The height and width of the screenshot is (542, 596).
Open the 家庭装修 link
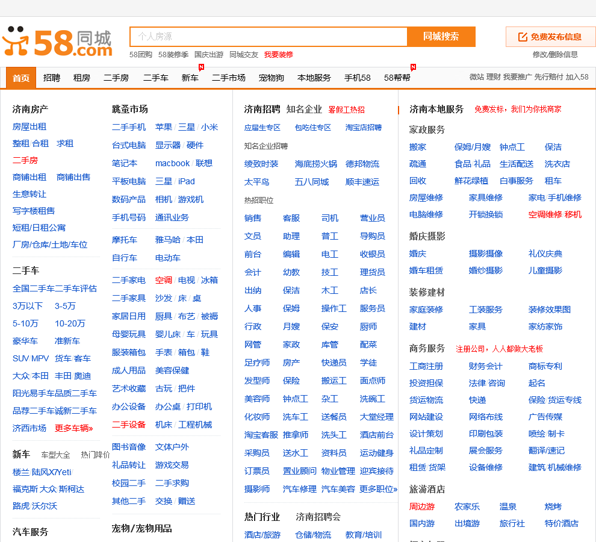click(426, 310)
